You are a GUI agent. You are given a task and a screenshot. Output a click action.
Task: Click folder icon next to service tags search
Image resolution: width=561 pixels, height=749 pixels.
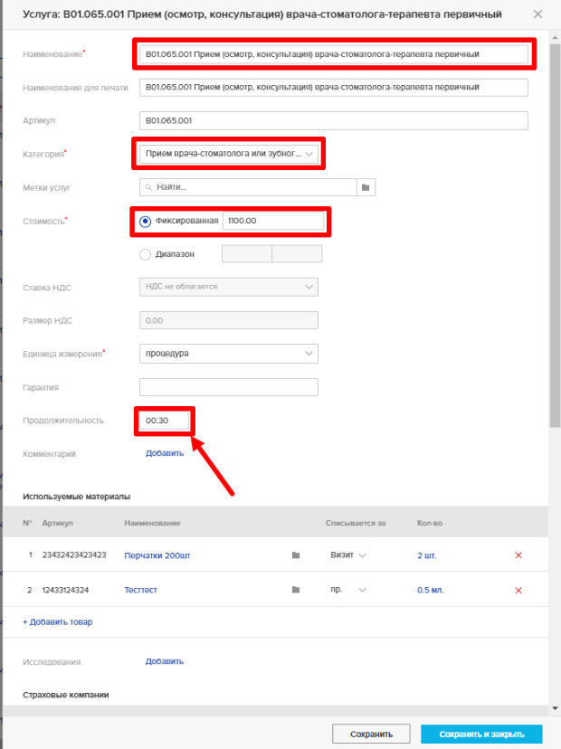coord(366,187)
